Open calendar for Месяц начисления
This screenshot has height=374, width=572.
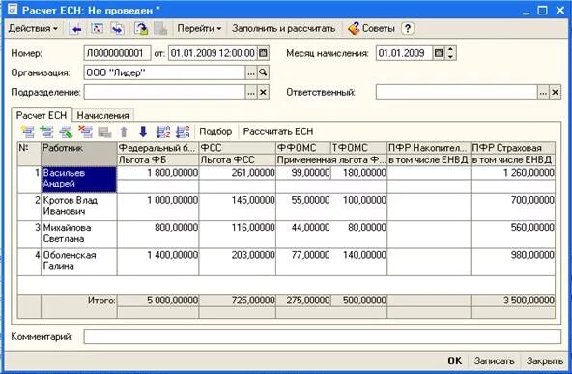(439, 53)
